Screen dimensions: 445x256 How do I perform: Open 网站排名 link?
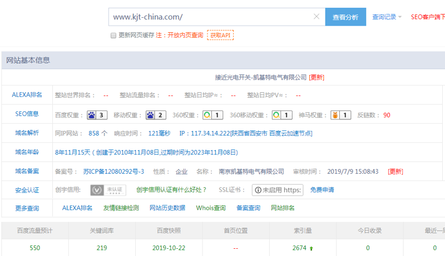coord(283,208)
